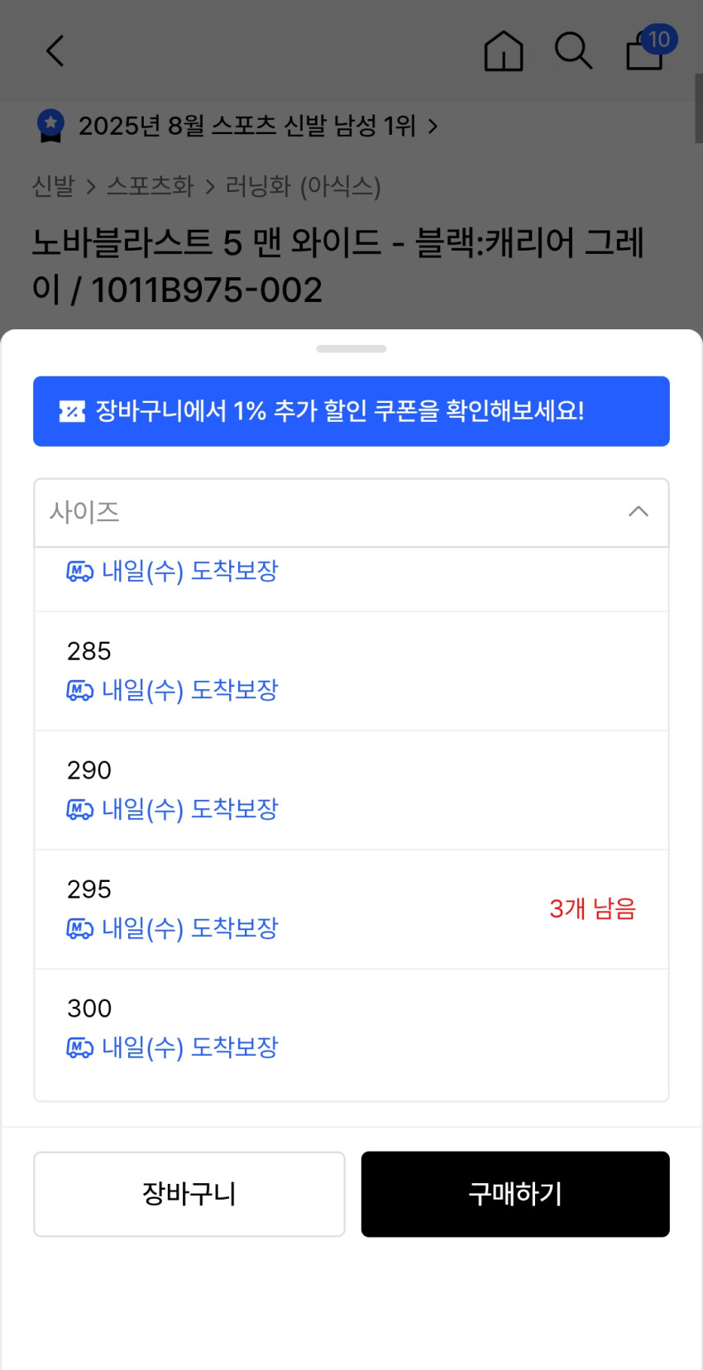Open the shopping bag with 10 badge

(646, 51)
